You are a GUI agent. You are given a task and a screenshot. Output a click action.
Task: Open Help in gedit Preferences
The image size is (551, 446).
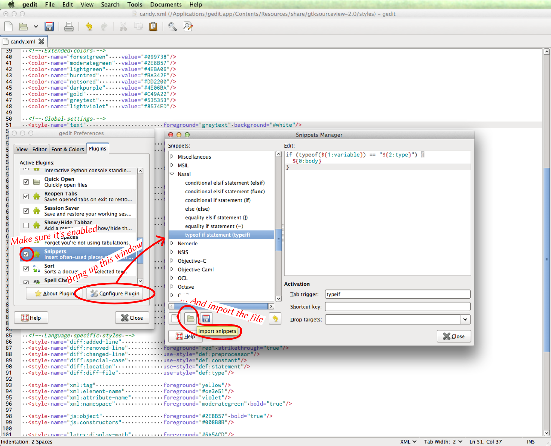pos(31,318)
